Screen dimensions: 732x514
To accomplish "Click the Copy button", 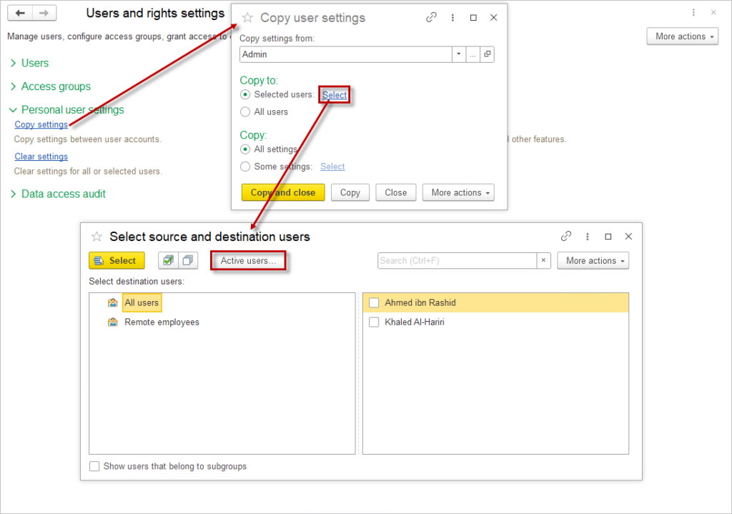I will pos(350,192).
